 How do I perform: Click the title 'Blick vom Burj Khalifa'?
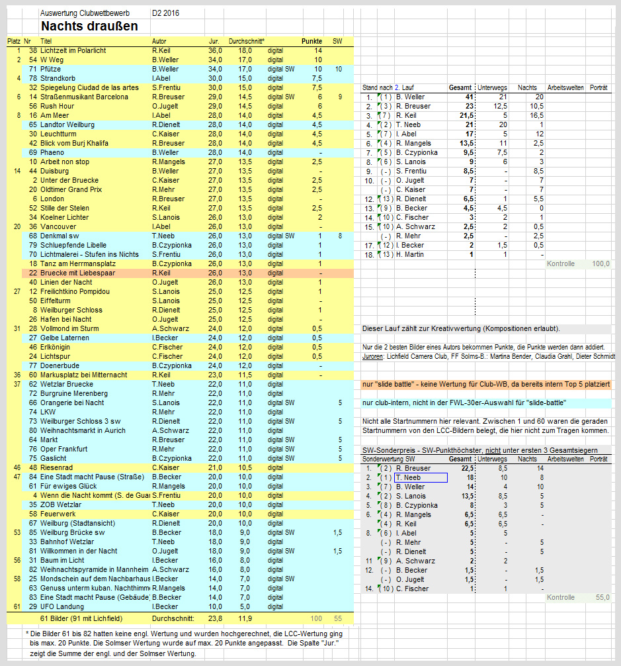[74, 143]
